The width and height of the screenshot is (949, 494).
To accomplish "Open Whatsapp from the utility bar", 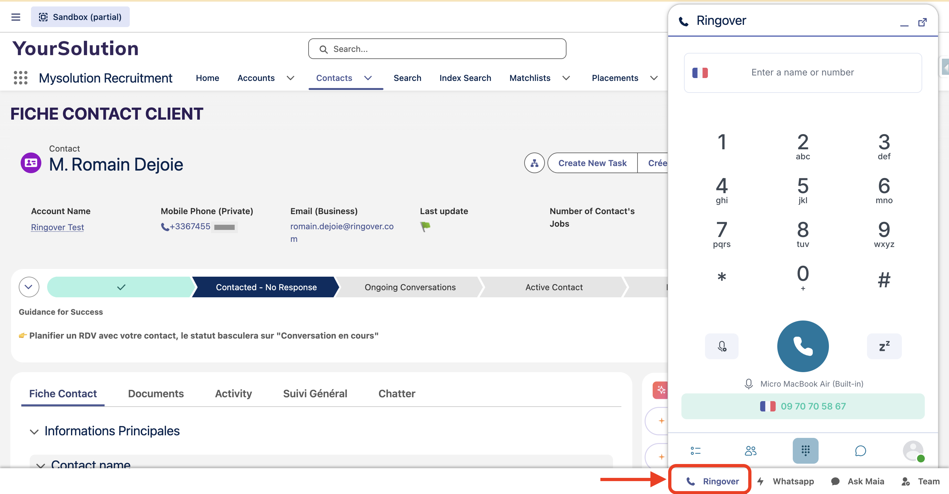I will tap(786, 481).
